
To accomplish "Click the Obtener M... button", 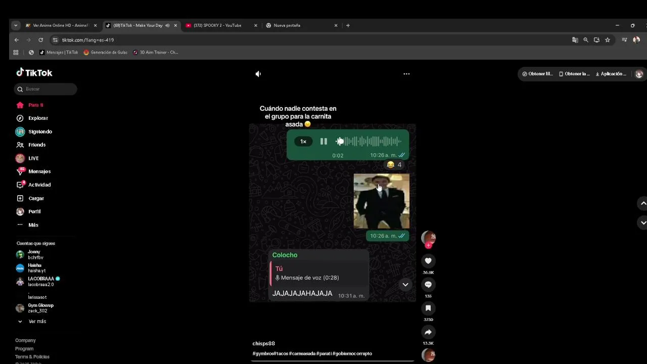I will (537, 74).
